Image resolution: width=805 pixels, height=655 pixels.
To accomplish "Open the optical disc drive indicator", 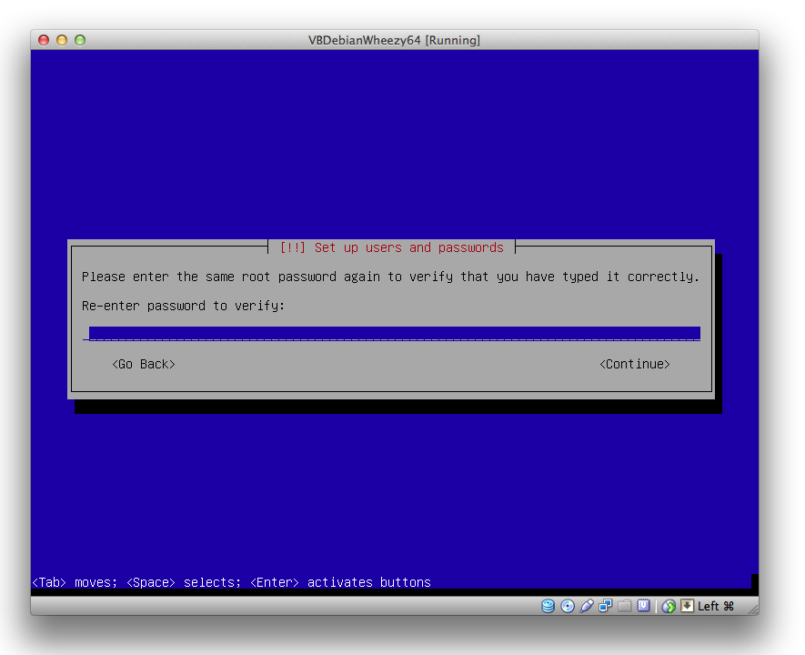I will (568, 606).
